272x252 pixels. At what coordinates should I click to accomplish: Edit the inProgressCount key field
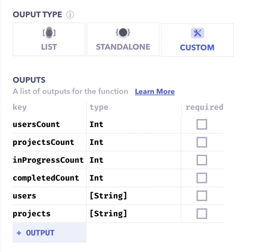coord(49,160)
